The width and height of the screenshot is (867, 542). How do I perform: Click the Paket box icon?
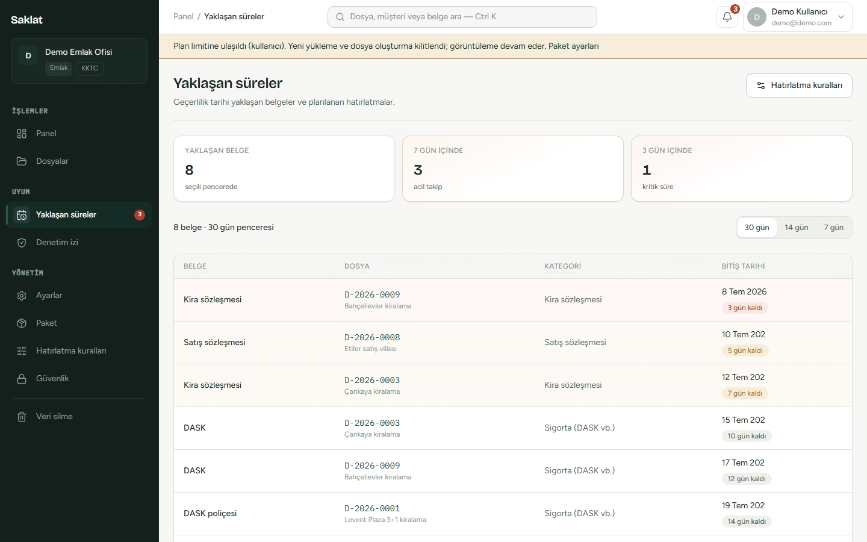22,323
